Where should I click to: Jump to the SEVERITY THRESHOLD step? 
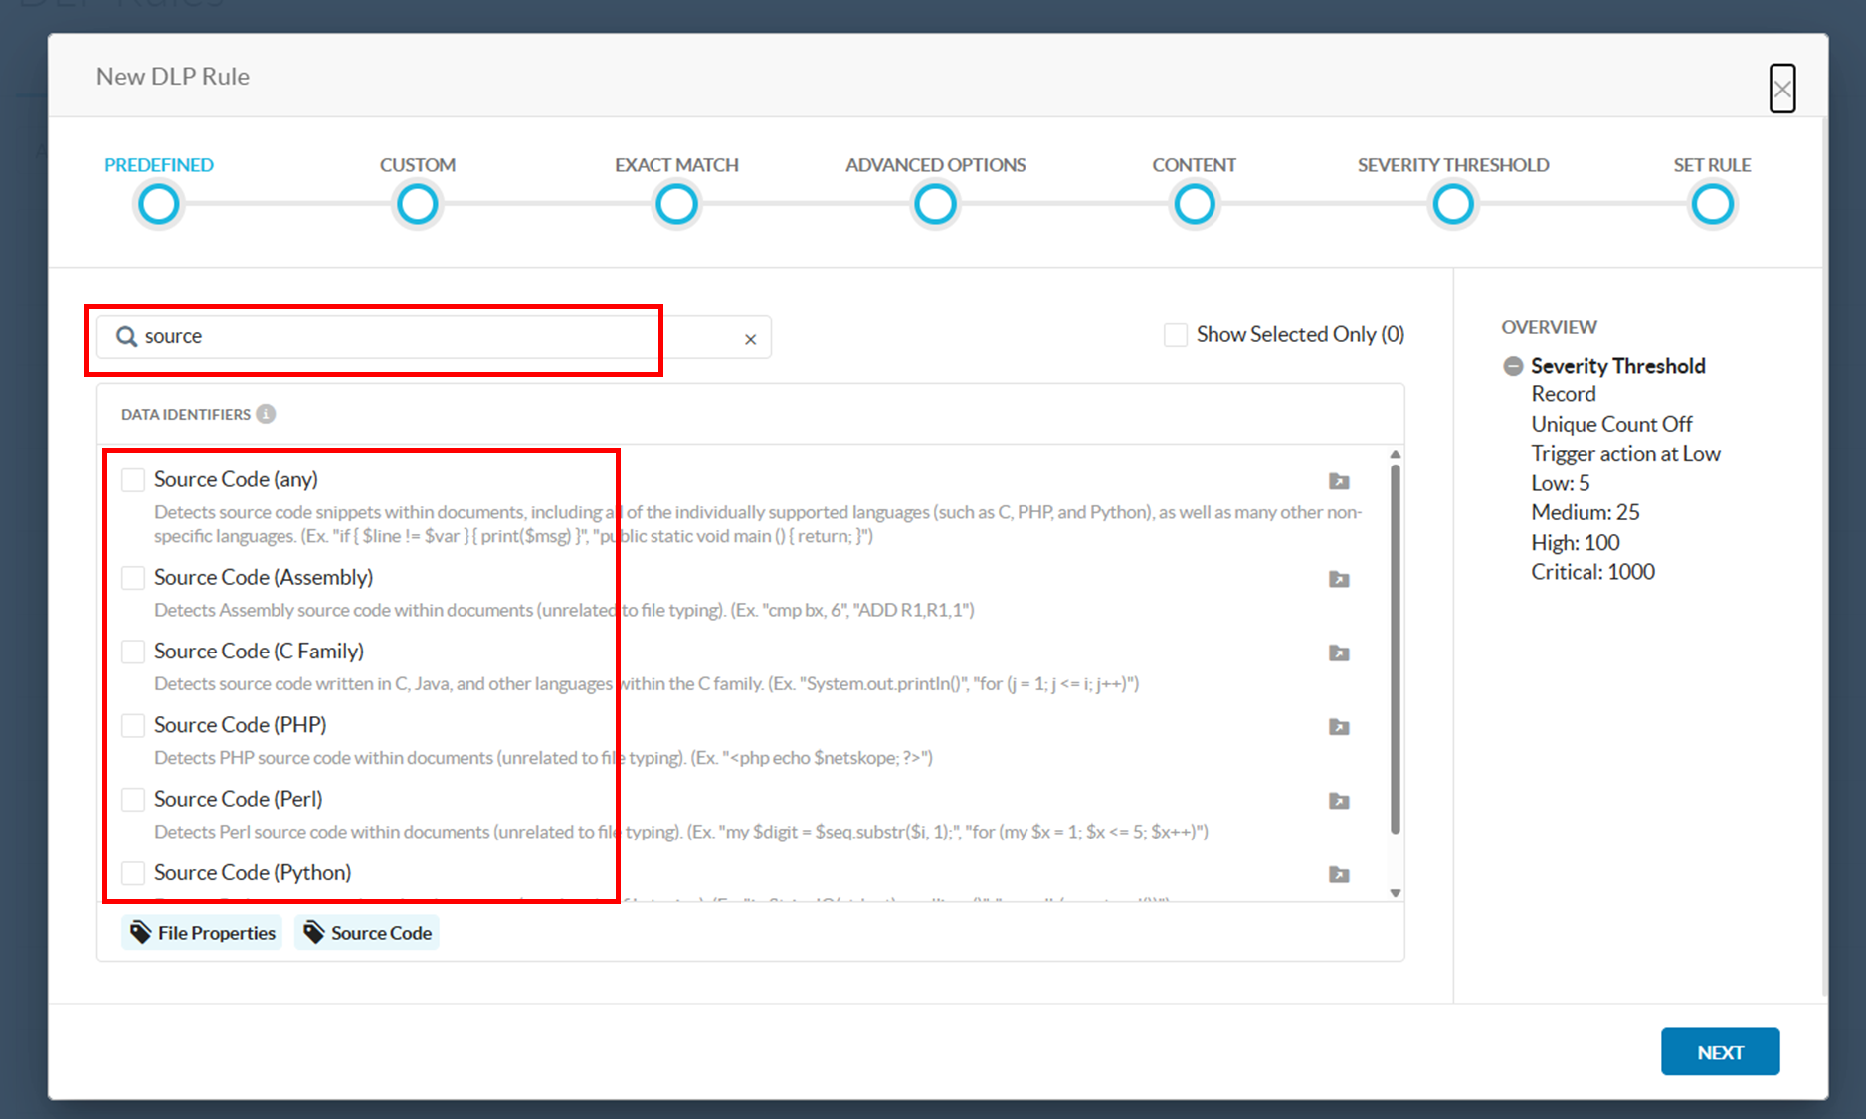(x=1453, y=204)
